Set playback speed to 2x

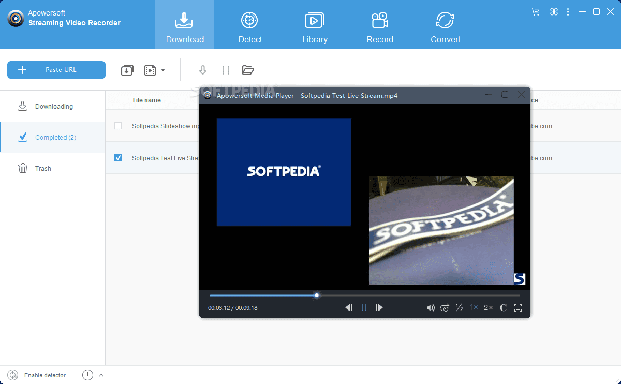pos(489,307)
